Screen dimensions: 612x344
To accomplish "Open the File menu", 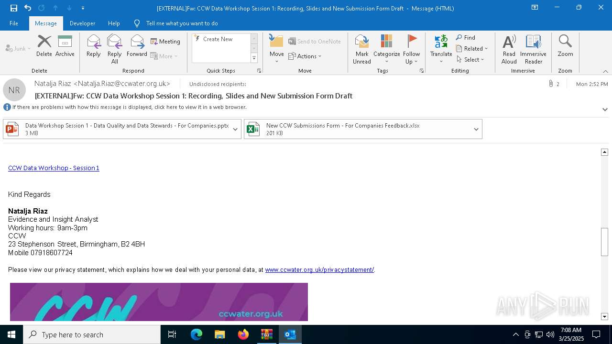I will (14, 23).
